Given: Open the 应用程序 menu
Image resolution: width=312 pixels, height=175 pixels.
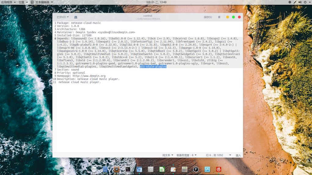Looking at the screenshot, I should (x=8, y=2).
